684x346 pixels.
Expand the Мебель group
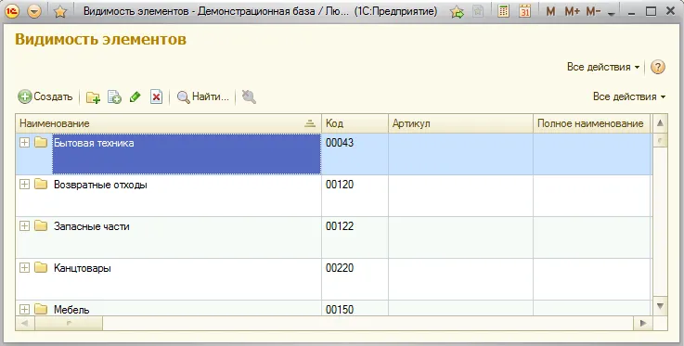tap(25, 310)
